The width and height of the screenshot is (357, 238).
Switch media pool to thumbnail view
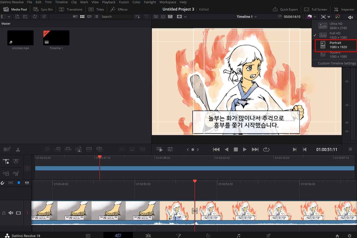(82, 17)
